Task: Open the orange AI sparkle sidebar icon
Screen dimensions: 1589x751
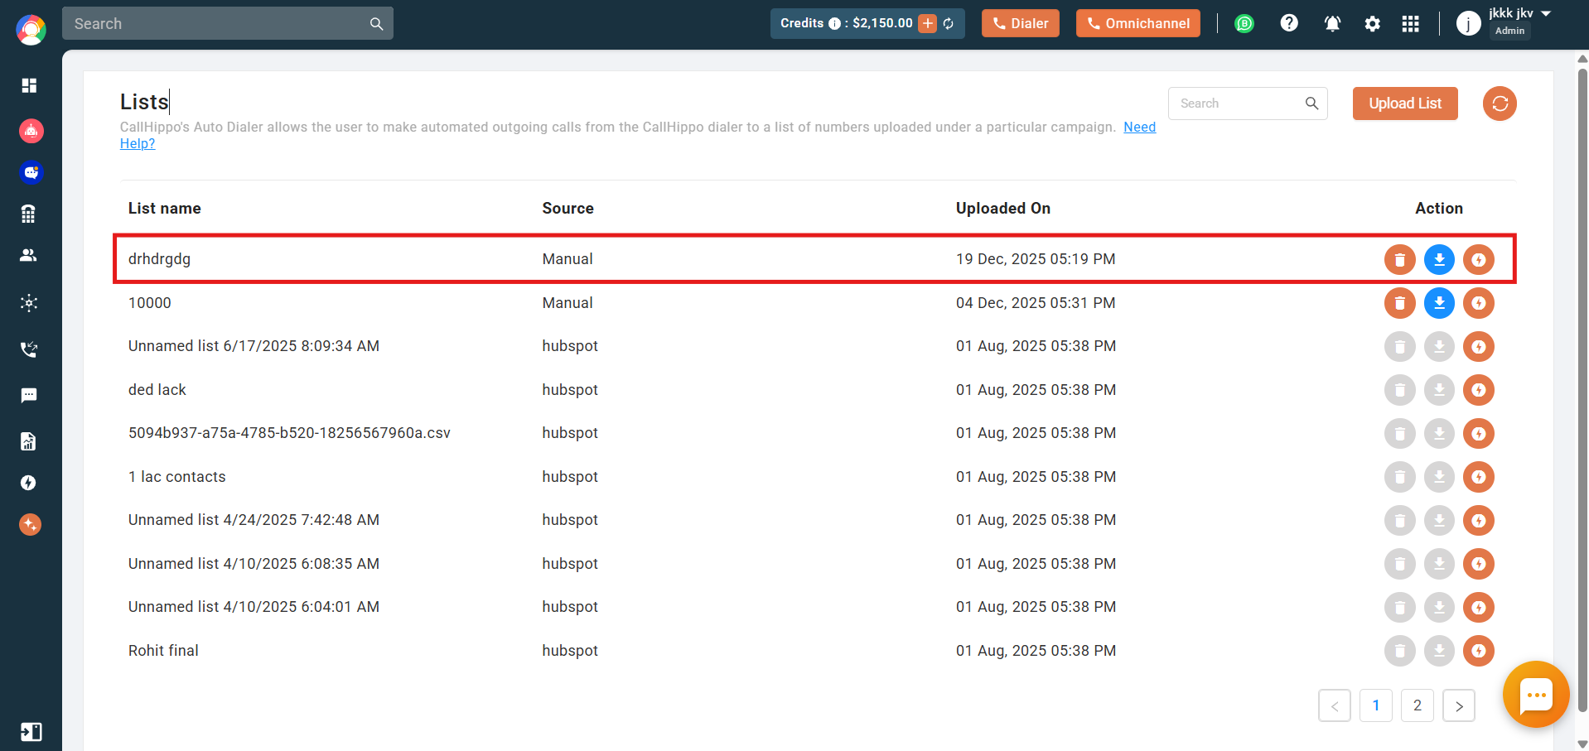Action: click(x=30, y=524)
